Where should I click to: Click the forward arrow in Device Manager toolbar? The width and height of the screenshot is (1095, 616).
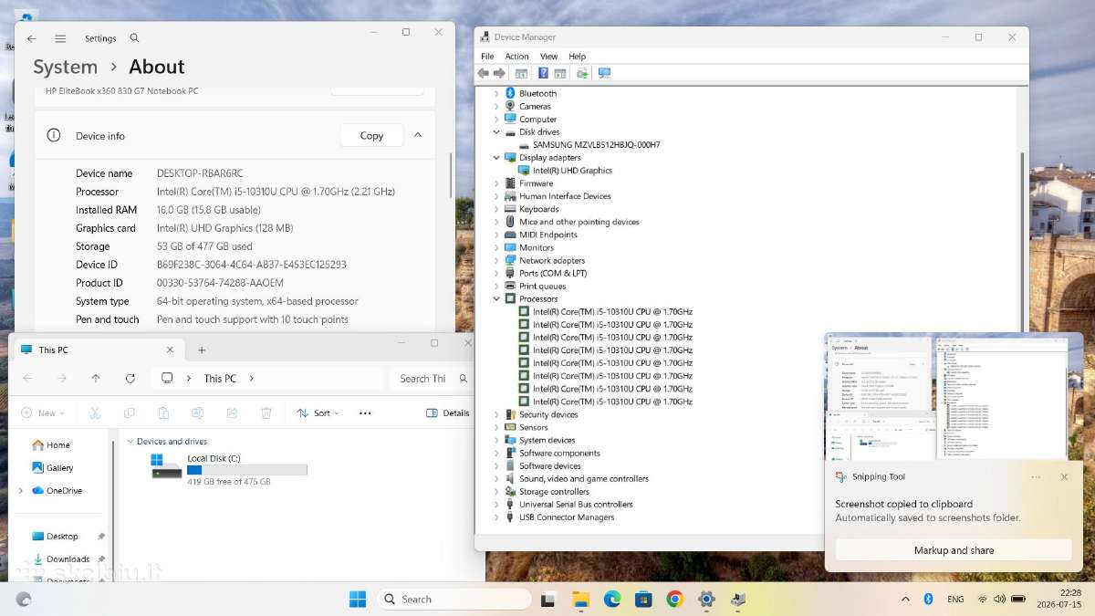[x=500, y=73]
